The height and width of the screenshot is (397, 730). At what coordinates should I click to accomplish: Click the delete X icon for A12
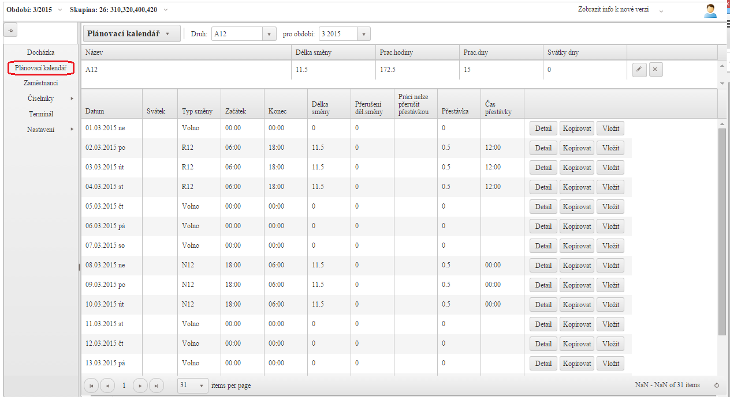pyautogui.click(x=654, y=70)
